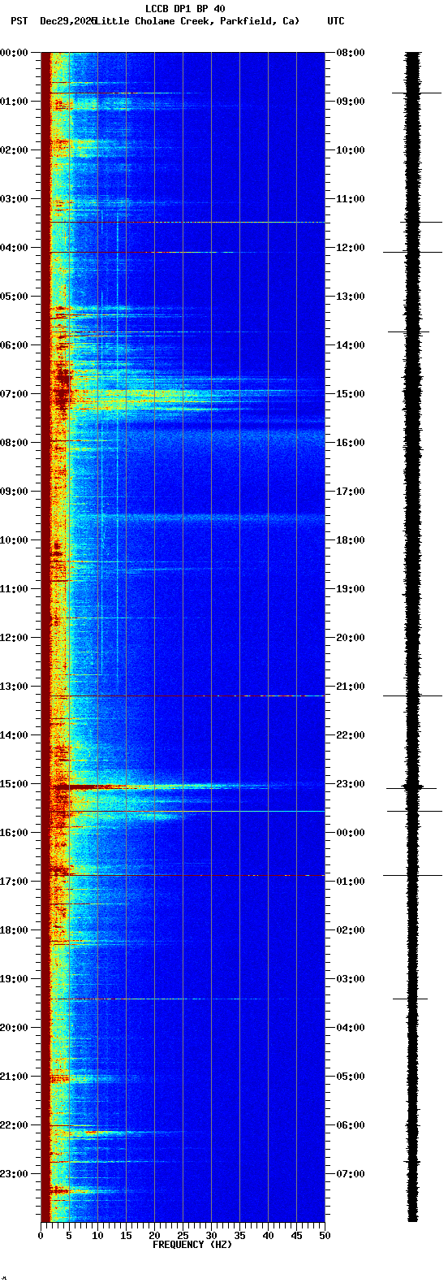Select the PST axis label '15:00'
This screenshot has width=448, height=1287.
(14, 784)
